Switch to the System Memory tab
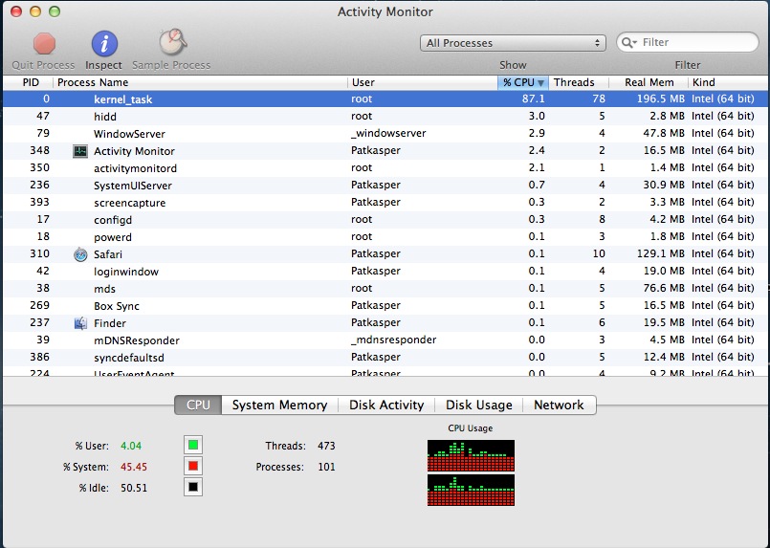 279,406
